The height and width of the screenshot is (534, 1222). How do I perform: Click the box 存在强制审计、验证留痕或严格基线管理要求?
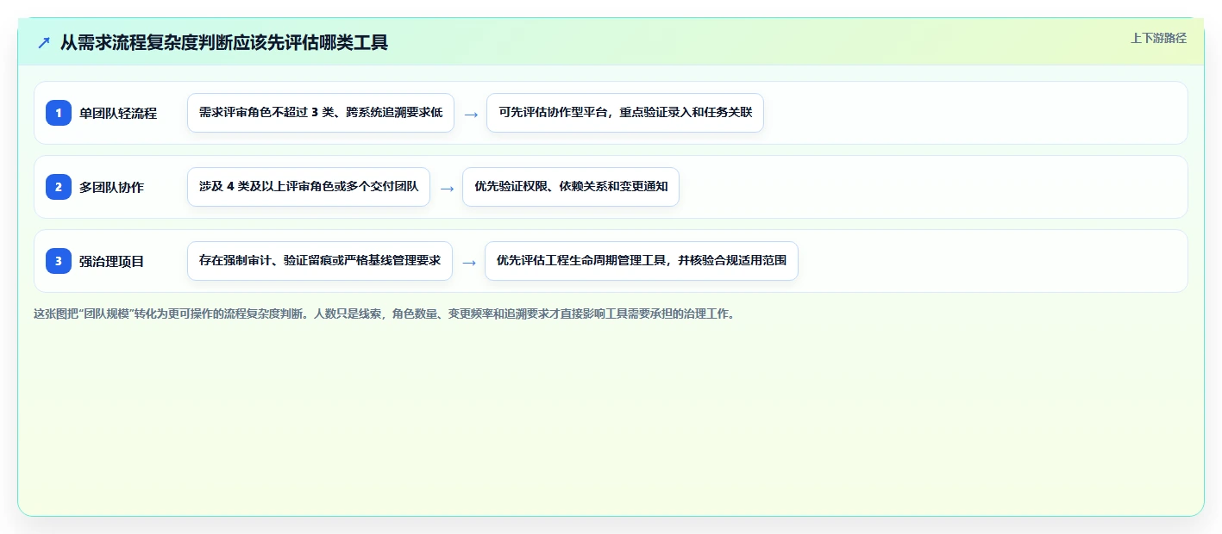click(x=320, y=261)
